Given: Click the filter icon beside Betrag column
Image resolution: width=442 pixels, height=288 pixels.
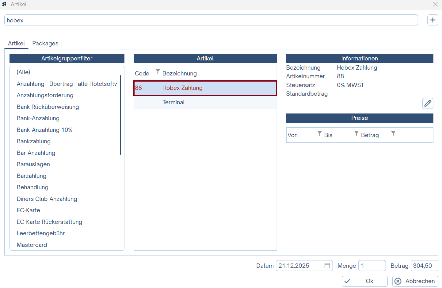Looking at the screenshot, I should 393,133.
